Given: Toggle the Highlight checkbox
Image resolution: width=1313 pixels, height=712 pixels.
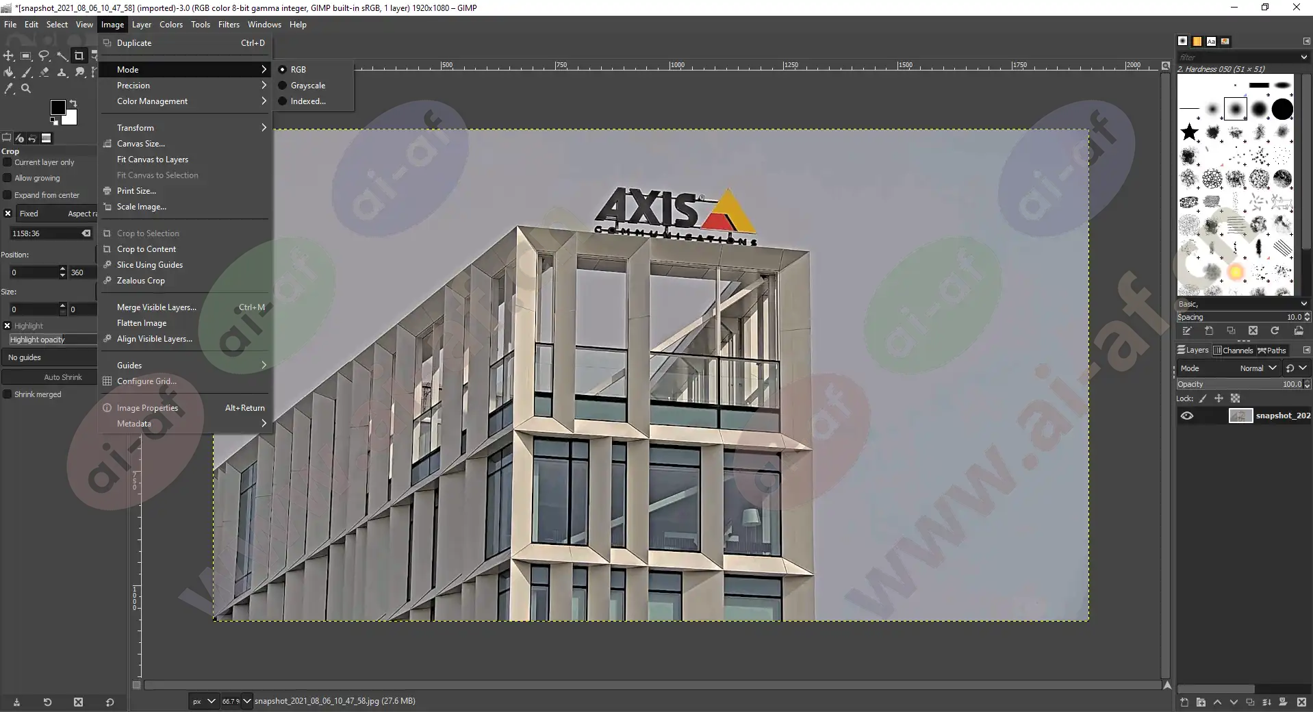Looking at the screenshot, I should (8, 326).
